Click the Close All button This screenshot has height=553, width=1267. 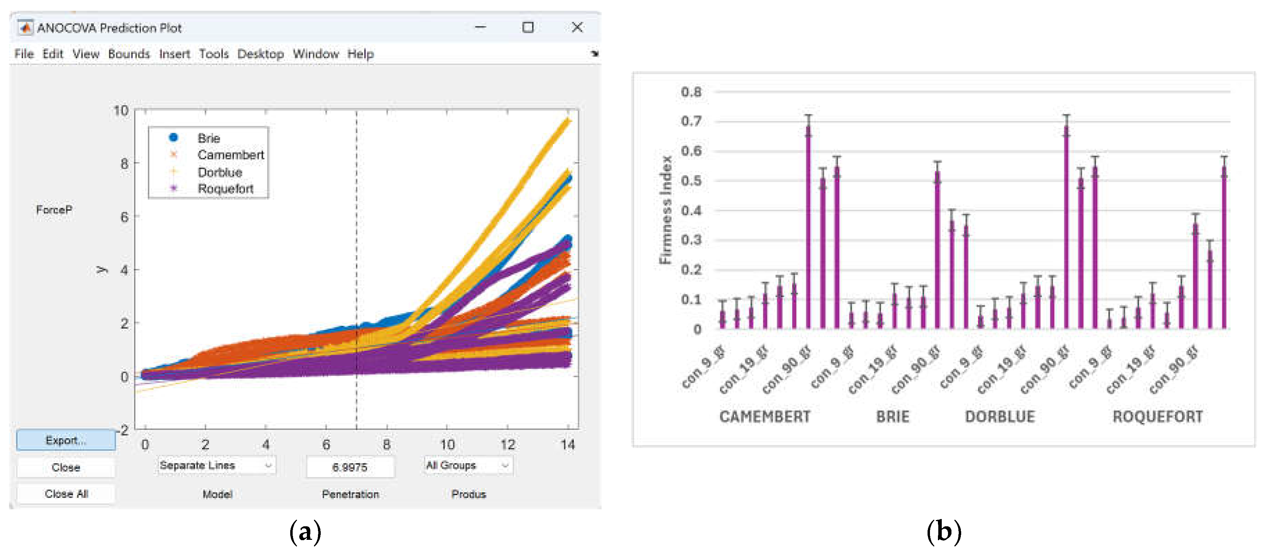tap(66, 494)
